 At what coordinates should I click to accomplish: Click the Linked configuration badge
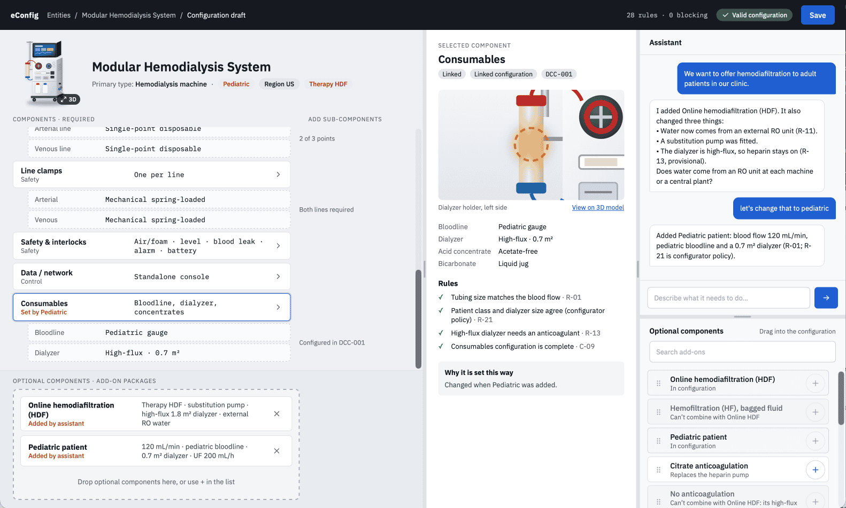tap(503, 74)
